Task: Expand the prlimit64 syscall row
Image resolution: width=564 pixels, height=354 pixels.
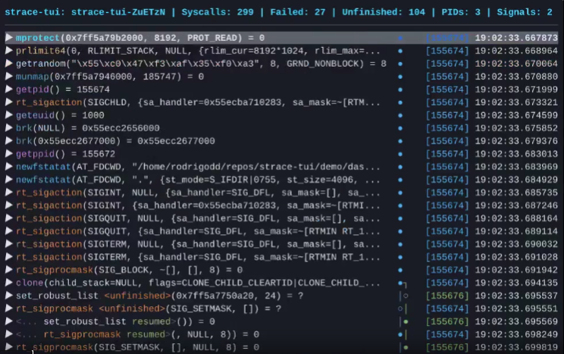Action: click(9, 51)
